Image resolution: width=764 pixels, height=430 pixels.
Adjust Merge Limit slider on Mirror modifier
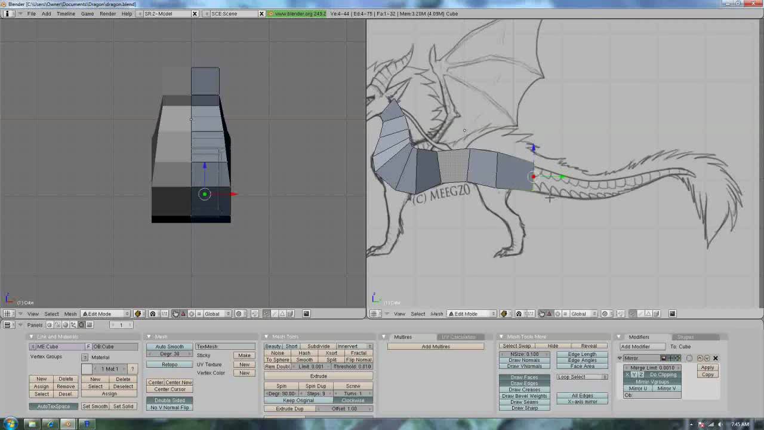coord(652,368)
